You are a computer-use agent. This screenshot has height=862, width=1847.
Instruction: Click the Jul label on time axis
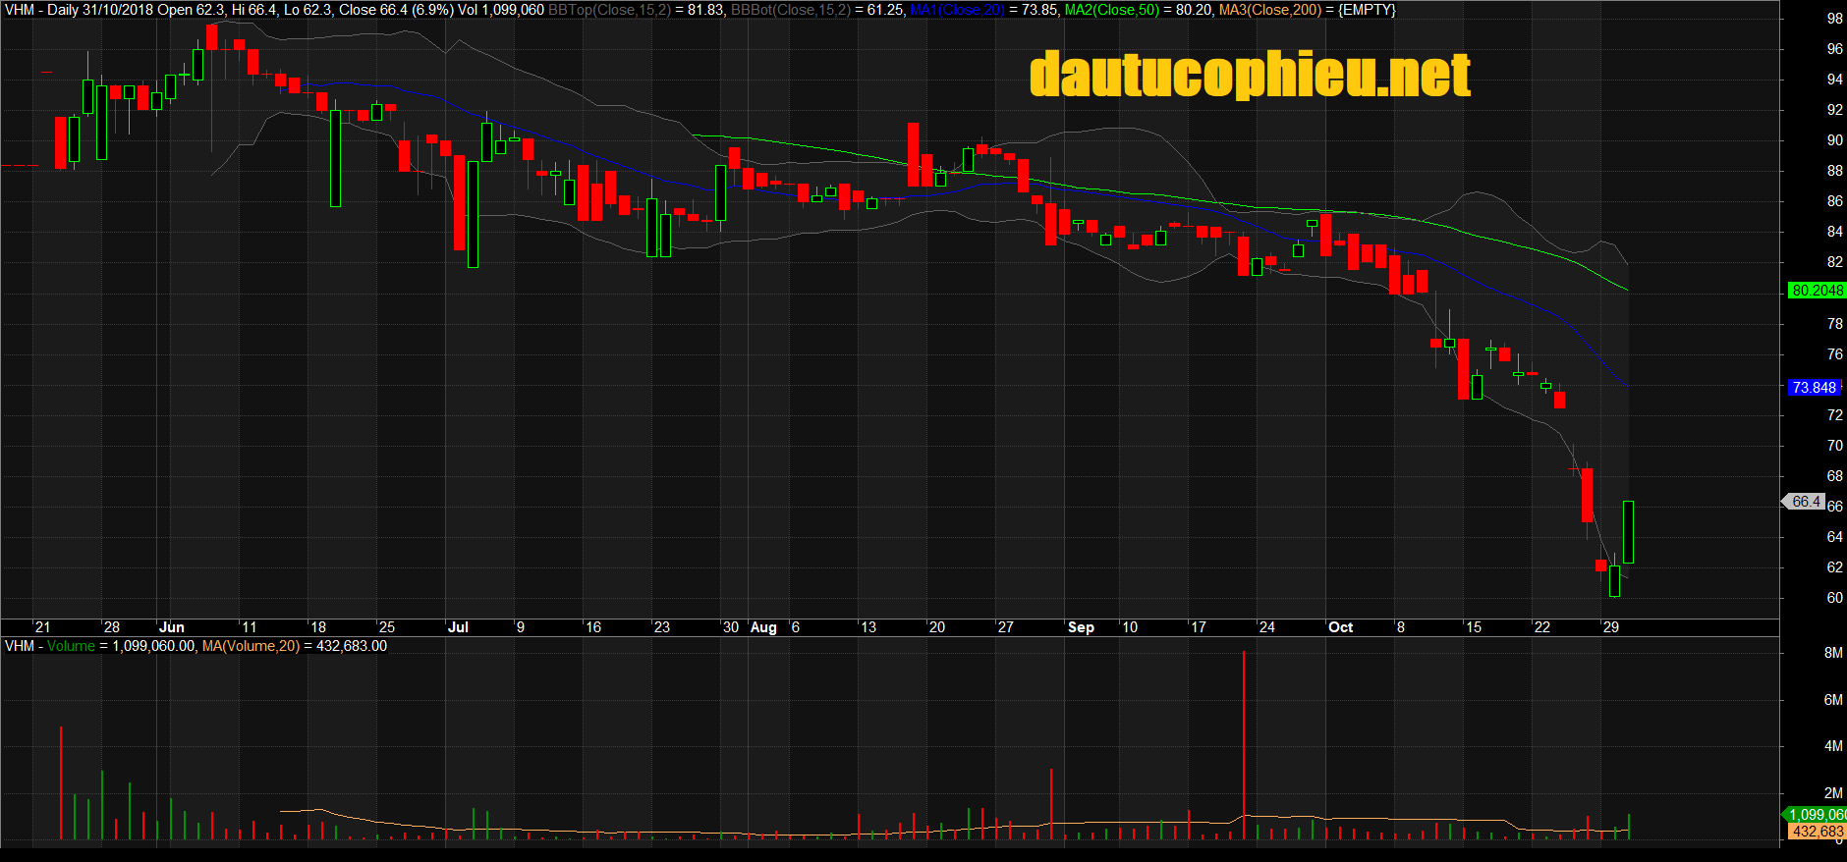pos(458,627)
